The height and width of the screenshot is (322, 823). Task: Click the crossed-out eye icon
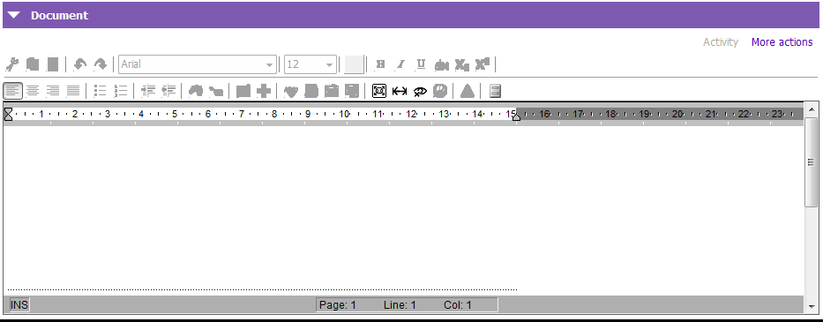(420, 91)
